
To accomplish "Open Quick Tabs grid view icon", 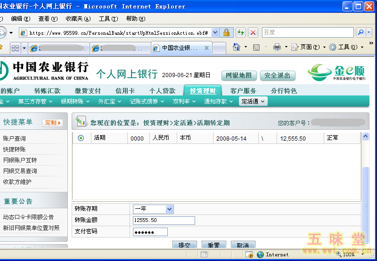I will [x=15, y=48].
